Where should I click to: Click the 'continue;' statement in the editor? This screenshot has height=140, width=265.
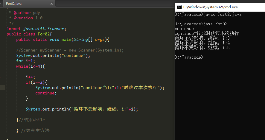(46, 93)
